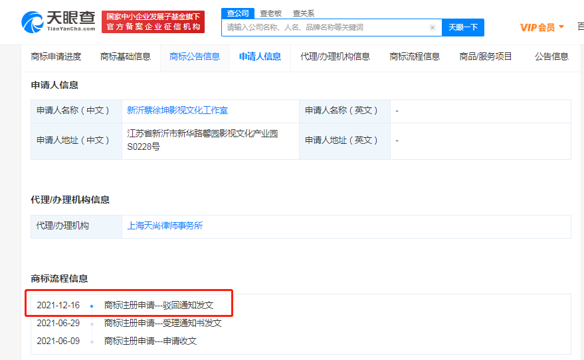Select the 商标注册申请---申请收文 entry
The width and height of the screenshot is (584, 360).
150,341
